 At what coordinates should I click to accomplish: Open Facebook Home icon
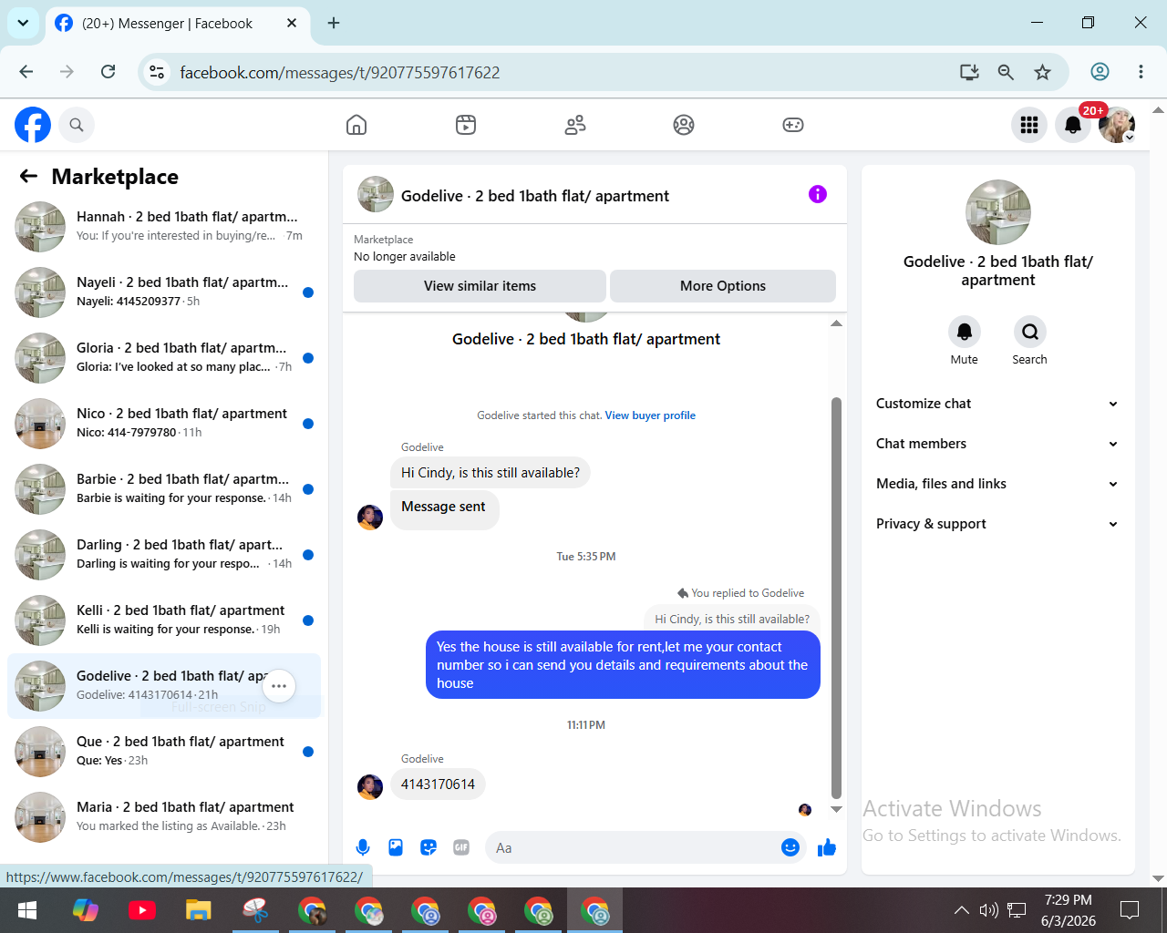click(x=356, y=125)
